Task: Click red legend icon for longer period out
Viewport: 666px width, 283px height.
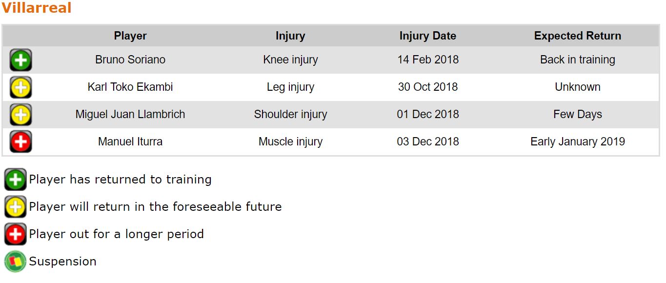Action: coord(15,234)
